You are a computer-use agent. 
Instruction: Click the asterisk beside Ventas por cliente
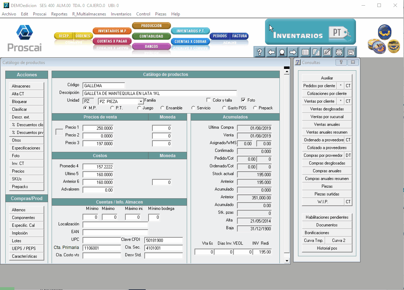point(340,101)
